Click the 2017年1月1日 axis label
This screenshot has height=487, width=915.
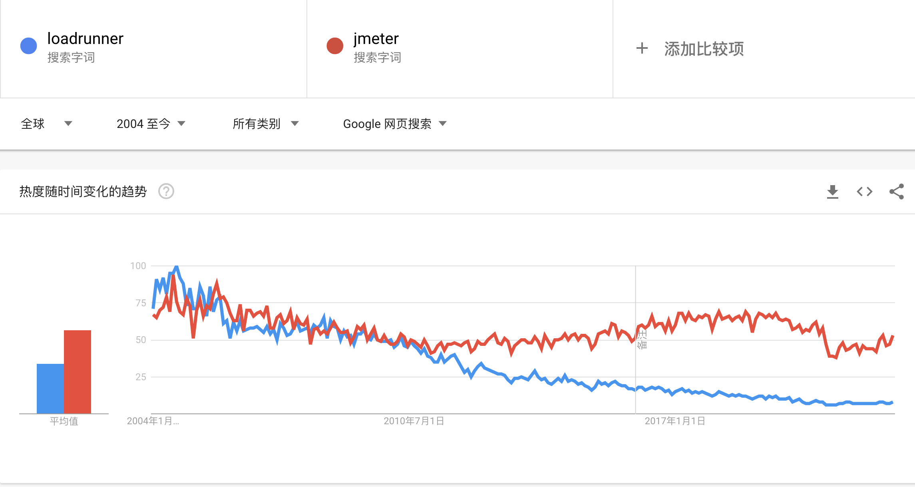click(x=675, y=421)
